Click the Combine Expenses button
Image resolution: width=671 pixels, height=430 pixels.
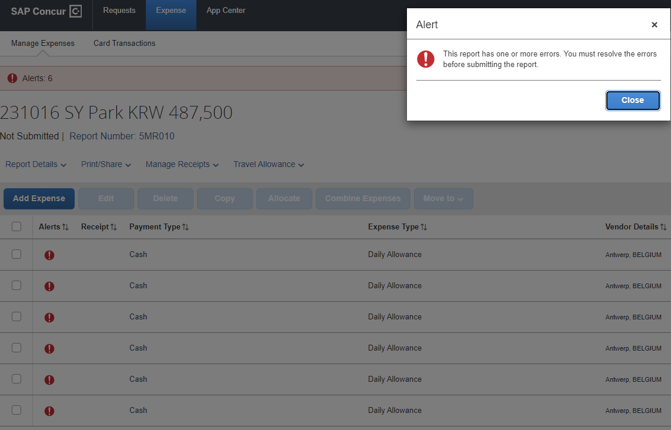click(x=363, y=198)
